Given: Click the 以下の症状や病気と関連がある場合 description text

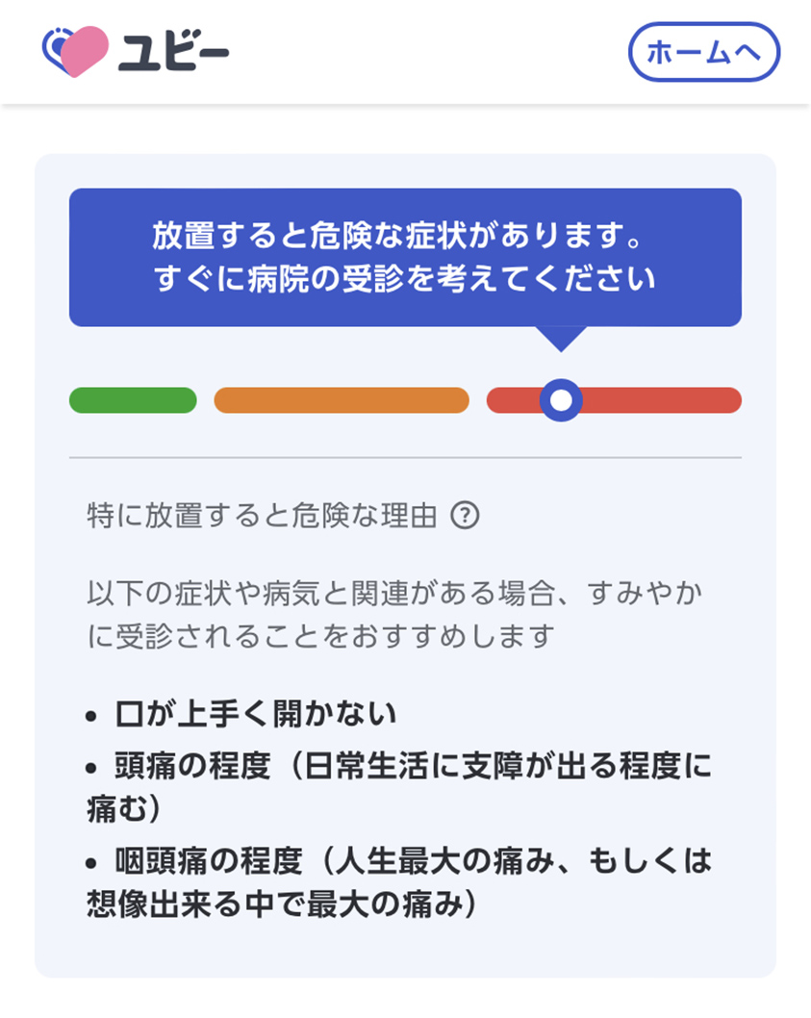Looking at the screenshot, I should (x=394, y=614).
